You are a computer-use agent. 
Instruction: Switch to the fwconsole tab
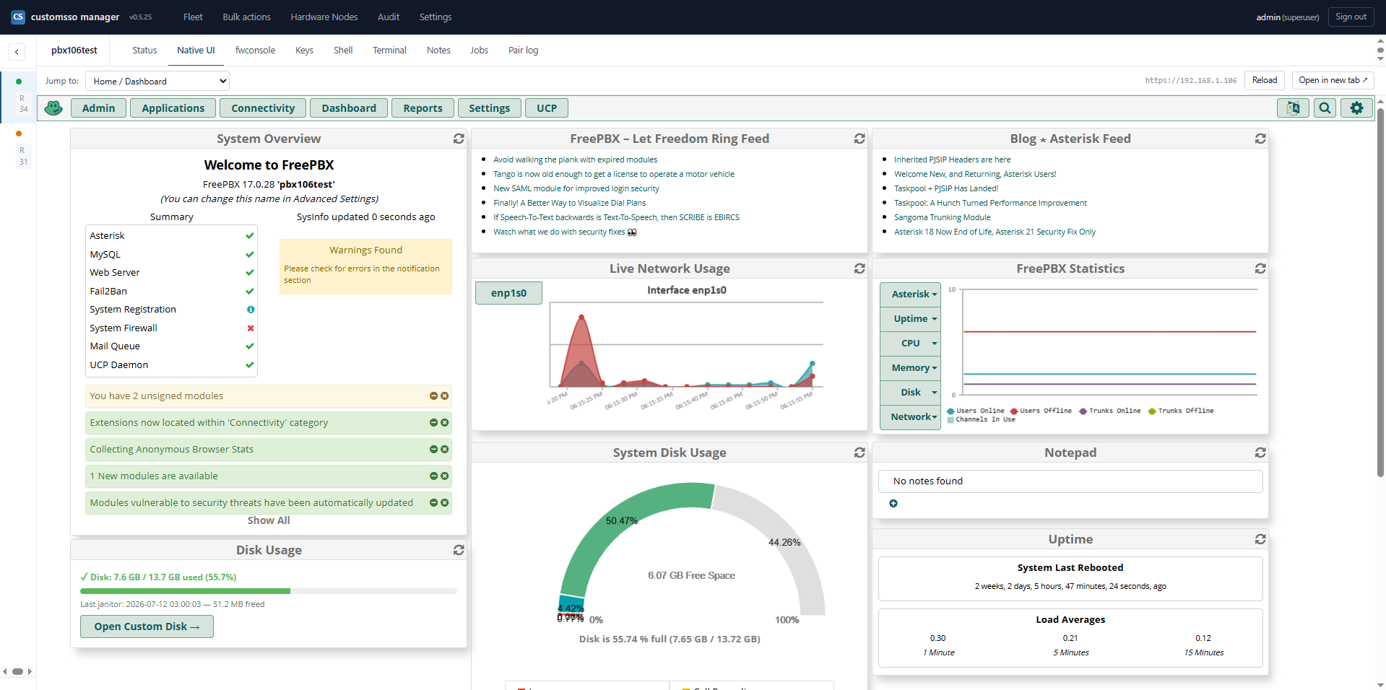pyautogui.click(x=255, y=51)
